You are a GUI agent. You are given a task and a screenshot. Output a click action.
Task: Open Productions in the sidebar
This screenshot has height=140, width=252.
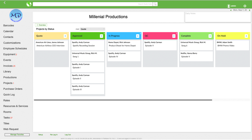click(10, 77)
